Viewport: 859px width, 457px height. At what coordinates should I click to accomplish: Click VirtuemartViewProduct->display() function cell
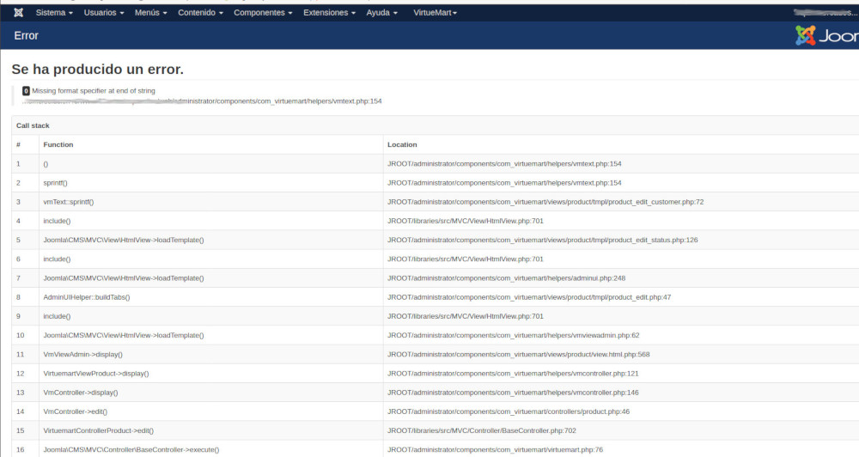tap(211, 374)
